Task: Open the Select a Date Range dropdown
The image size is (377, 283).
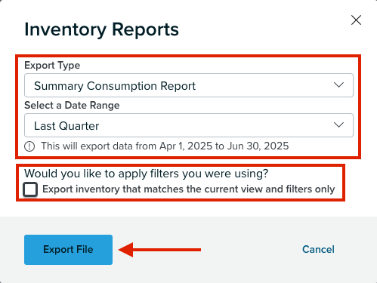Action: point(189,125)
